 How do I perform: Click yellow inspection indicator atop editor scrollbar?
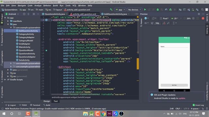[137, 17]
